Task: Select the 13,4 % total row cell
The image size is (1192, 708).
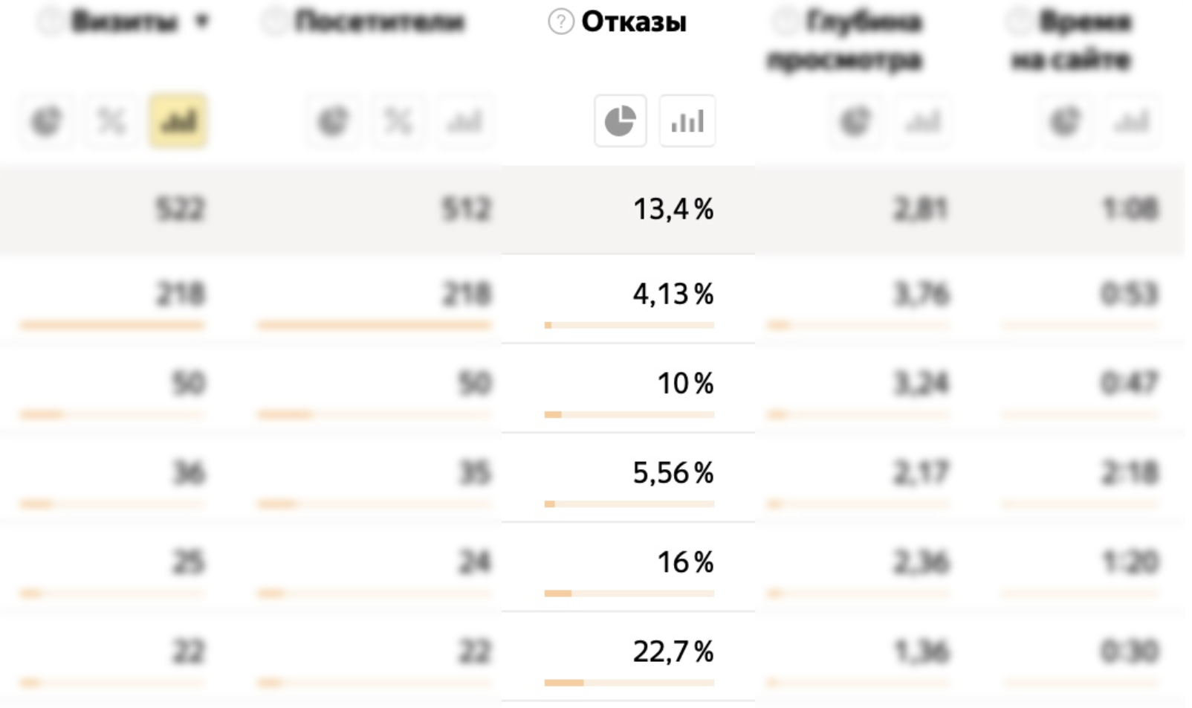Action: point(628,210)
